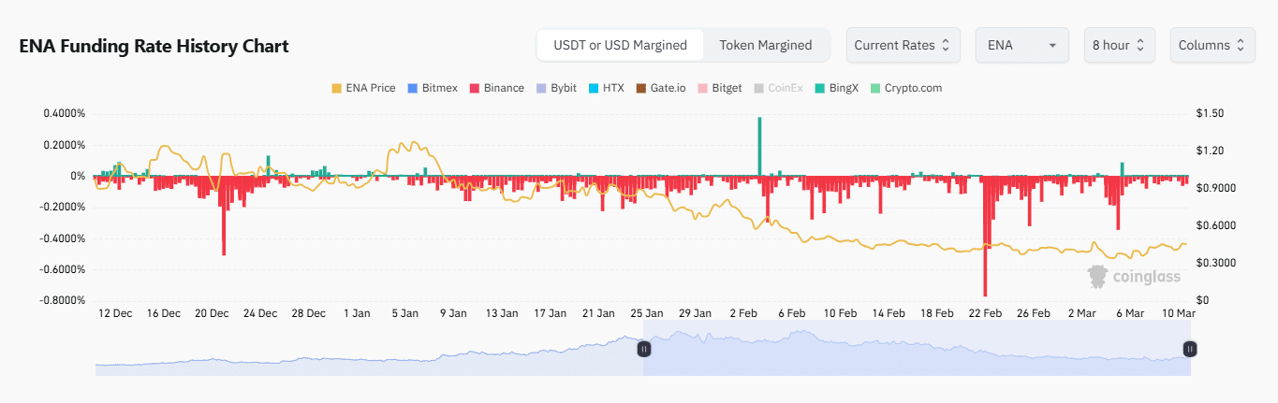Open the ENA coin selector dropdown
Image resolution: width=1278 pixels, height=403 pixels.
click(x=1022, y=45)
